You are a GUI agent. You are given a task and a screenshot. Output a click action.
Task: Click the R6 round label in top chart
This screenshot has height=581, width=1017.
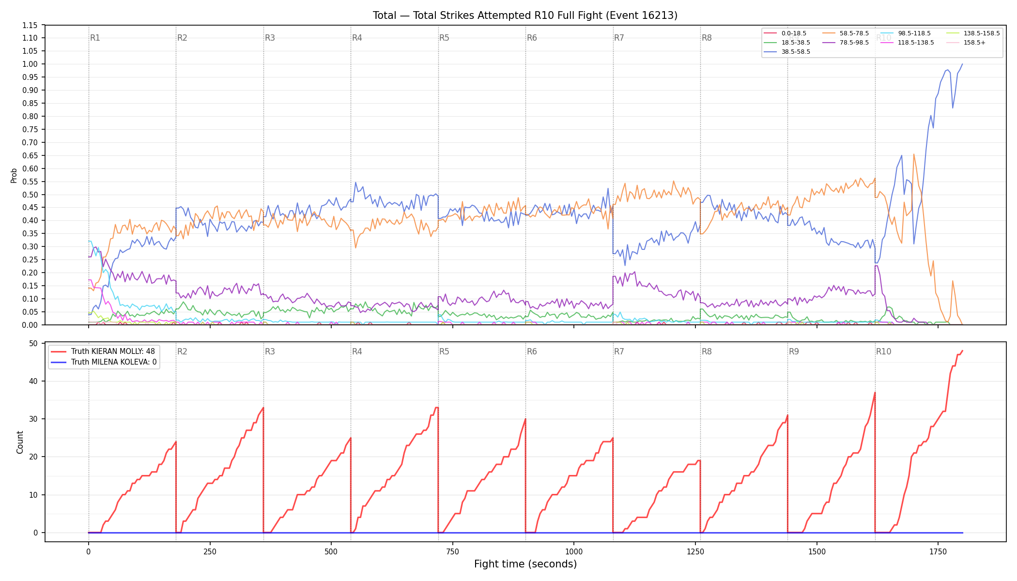532,38
